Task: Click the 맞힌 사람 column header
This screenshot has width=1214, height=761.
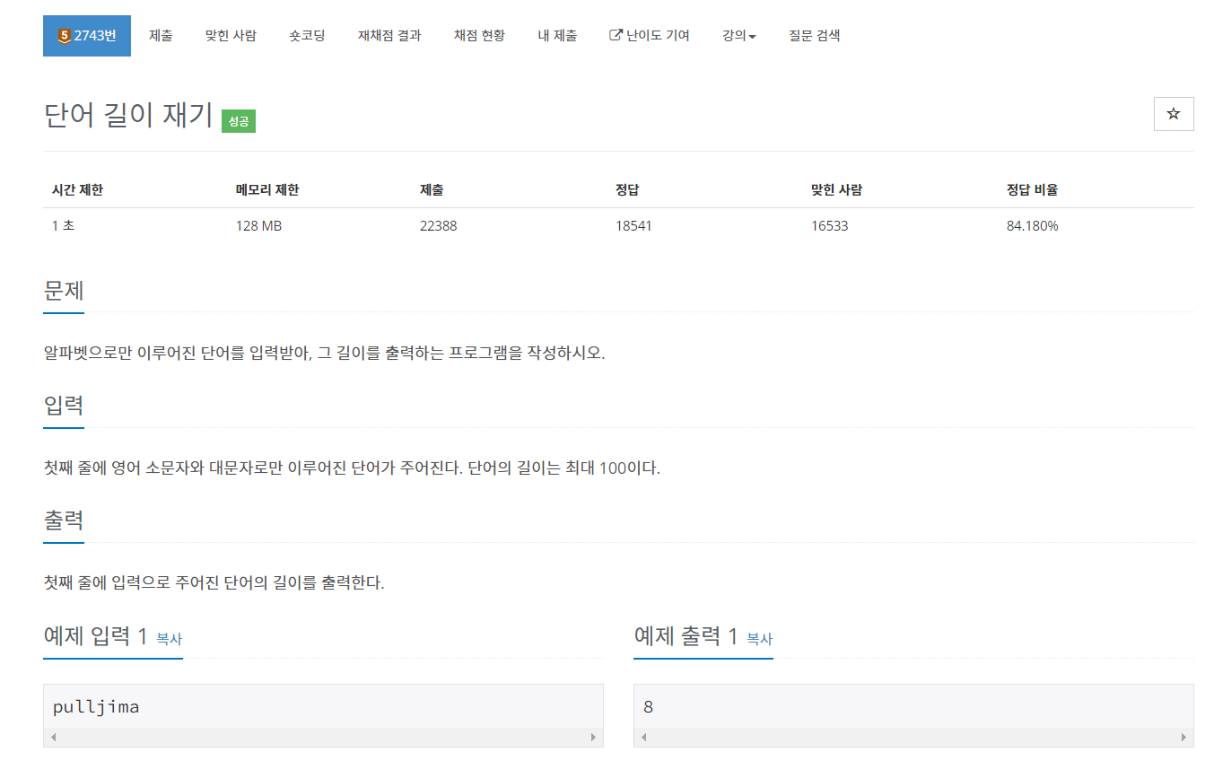Action: (x=836, y=189)
